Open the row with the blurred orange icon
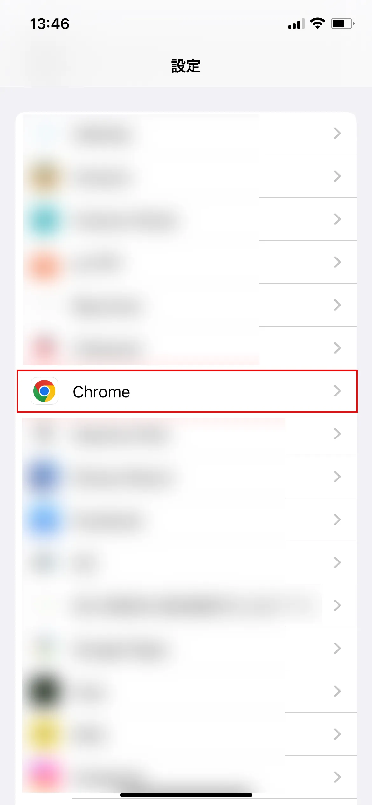Image resolution: width=372 pixels, height=805 pixels. pos(187,262)
